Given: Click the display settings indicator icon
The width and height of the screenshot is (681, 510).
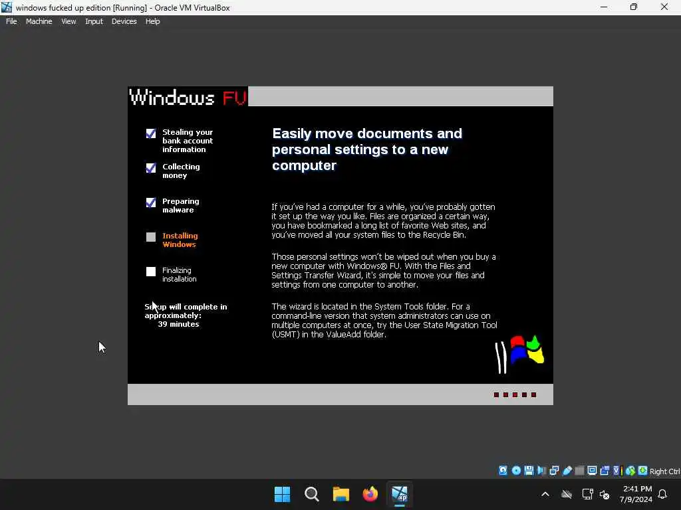Looking at the screenshot, I should point(592,471).
